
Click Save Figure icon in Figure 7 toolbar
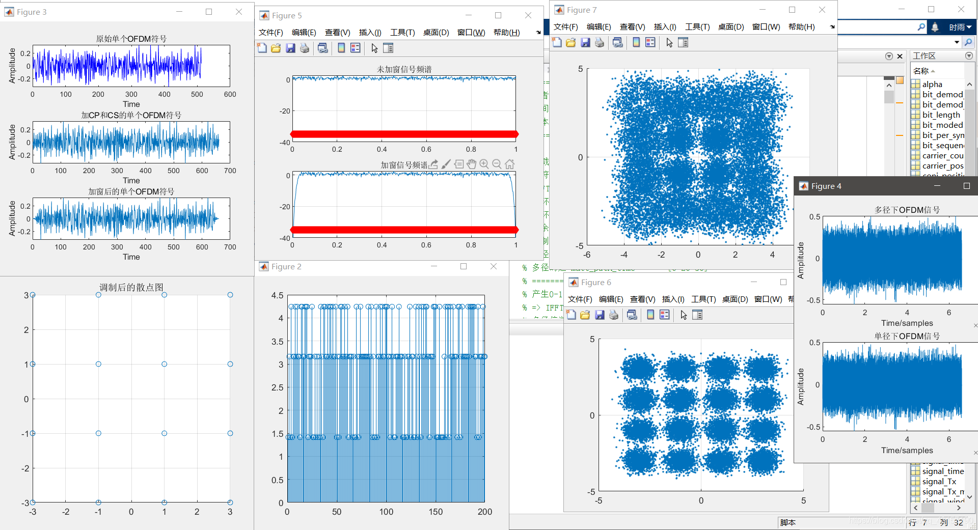(x=585, y=42)
